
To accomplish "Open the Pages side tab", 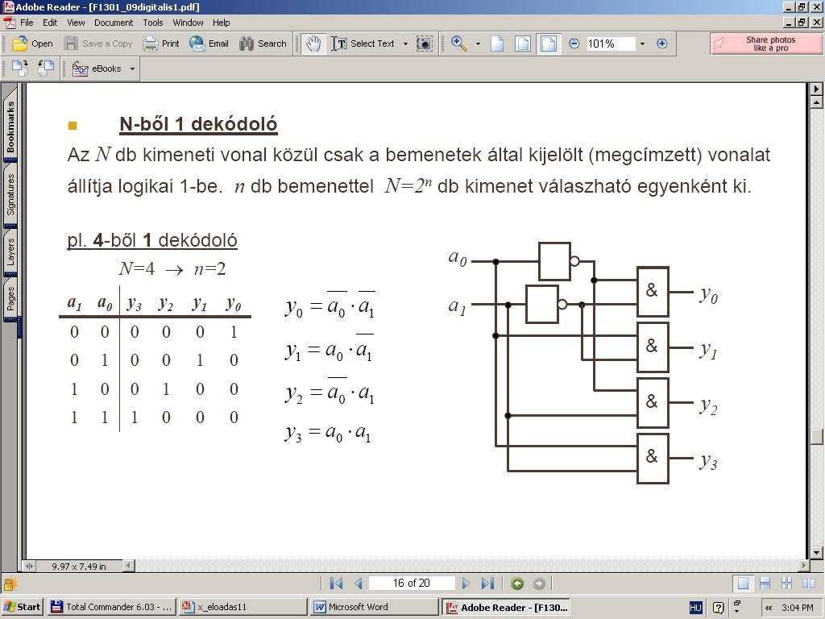I will pos(10,298).
